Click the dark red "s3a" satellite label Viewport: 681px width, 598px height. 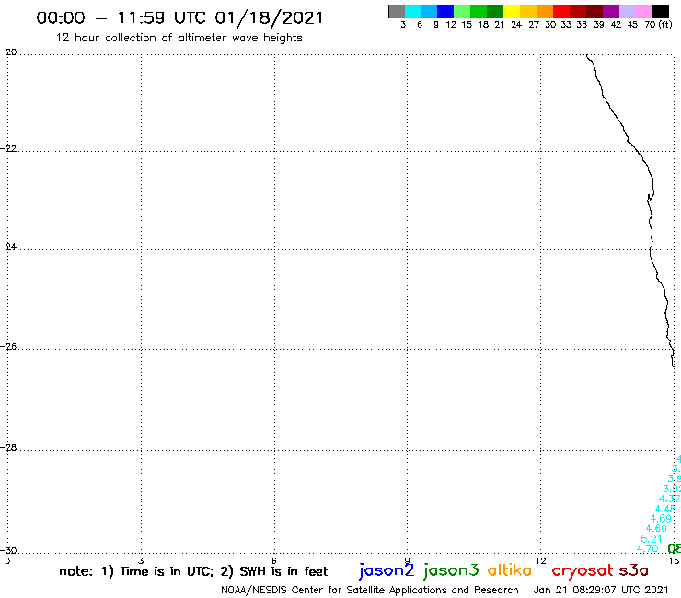pos(634,570)
